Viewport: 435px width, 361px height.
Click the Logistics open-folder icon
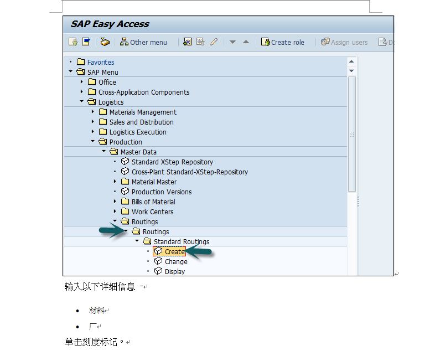[92, 101]
